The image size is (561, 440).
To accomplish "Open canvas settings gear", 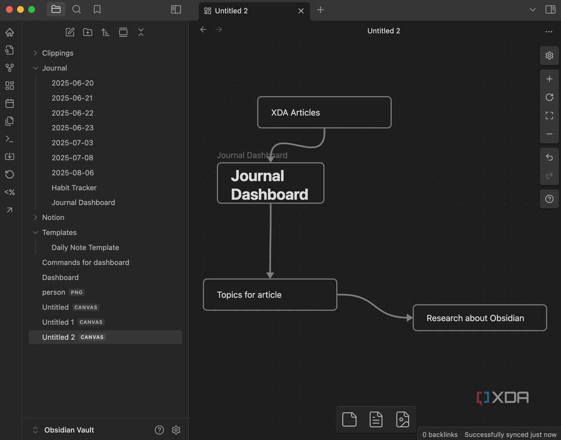I will click(x=549, y=55).
